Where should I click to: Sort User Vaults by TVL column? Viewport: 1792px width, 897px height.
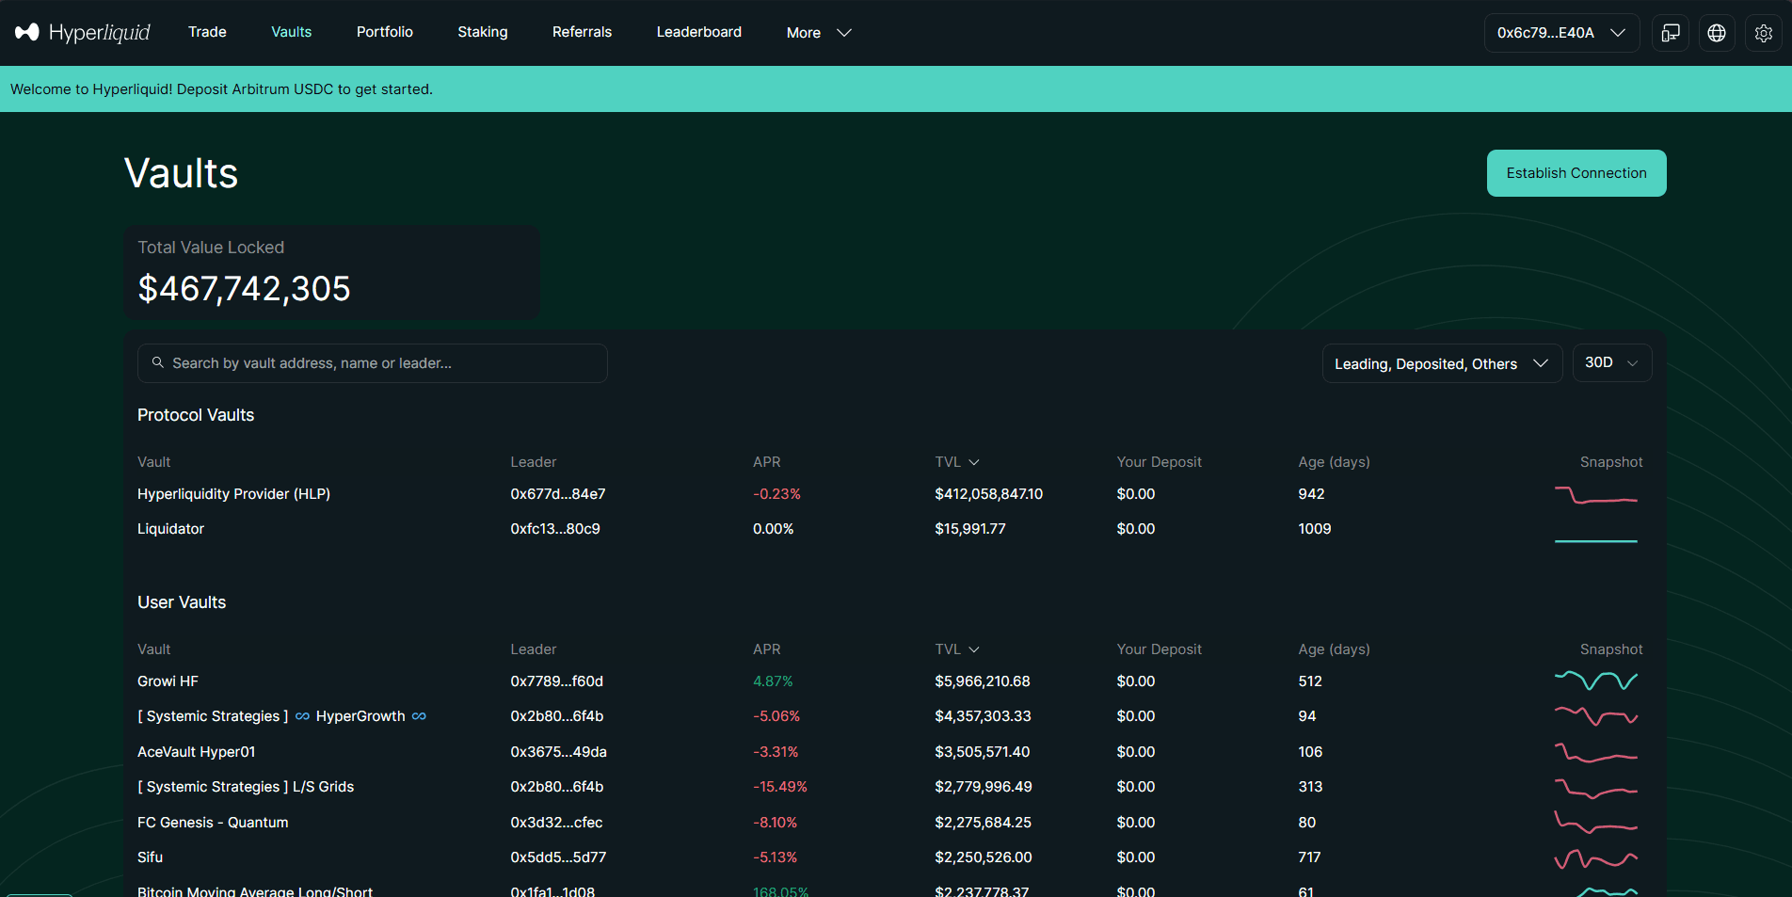click(956, 649)
